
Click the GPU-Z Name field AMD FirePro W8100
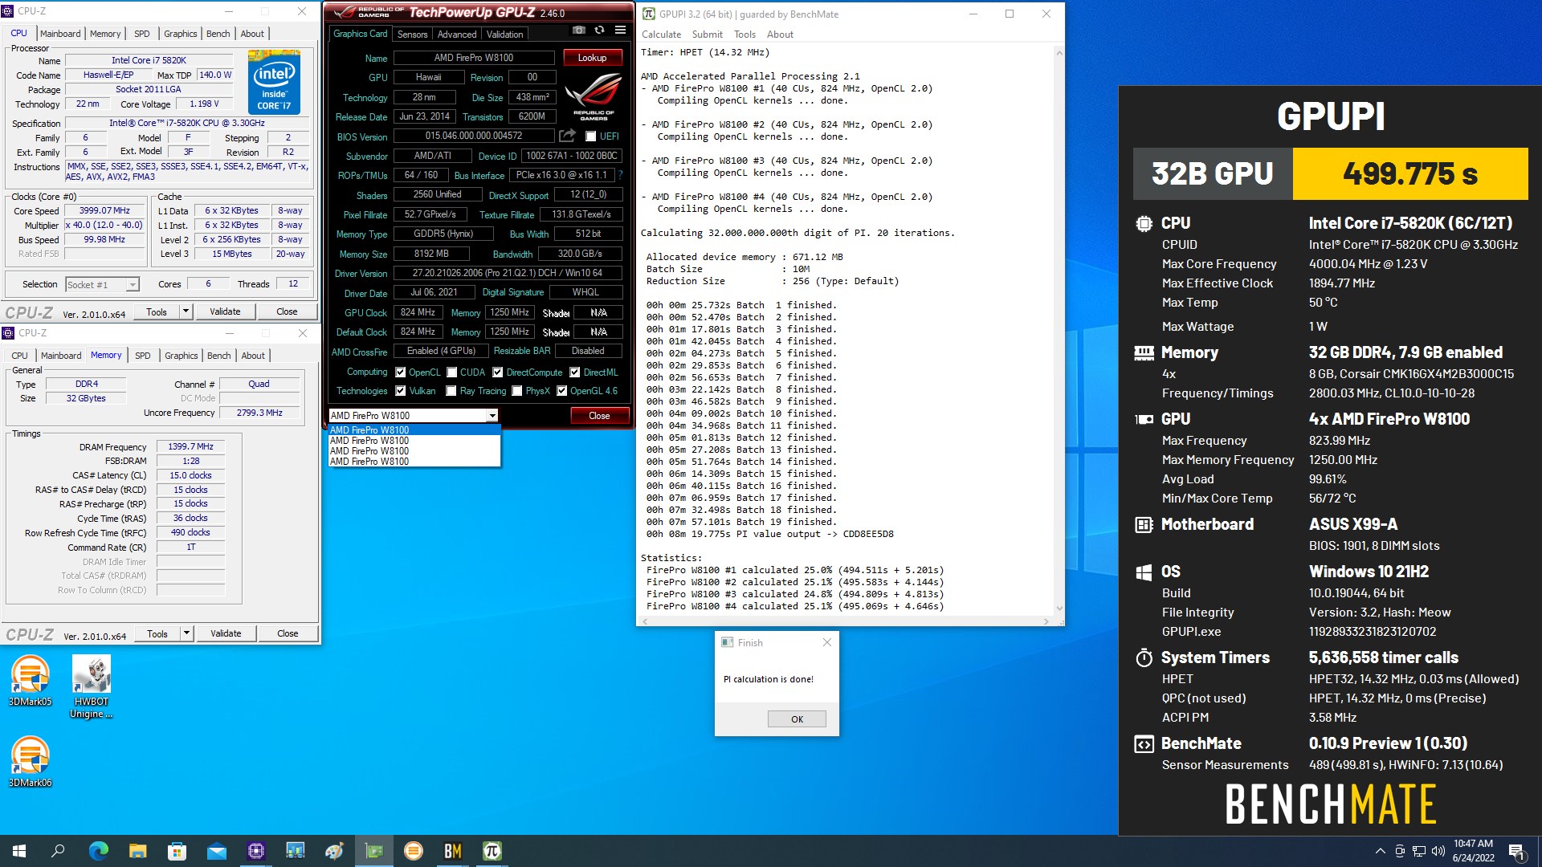coord(474,58)
